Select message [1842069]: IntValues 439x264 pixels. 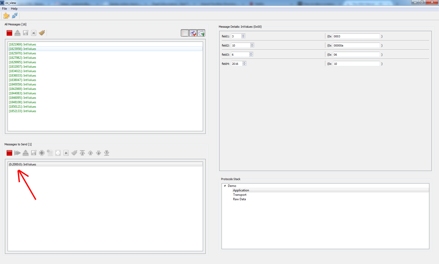pyautogui.click(x=105, y=89)
